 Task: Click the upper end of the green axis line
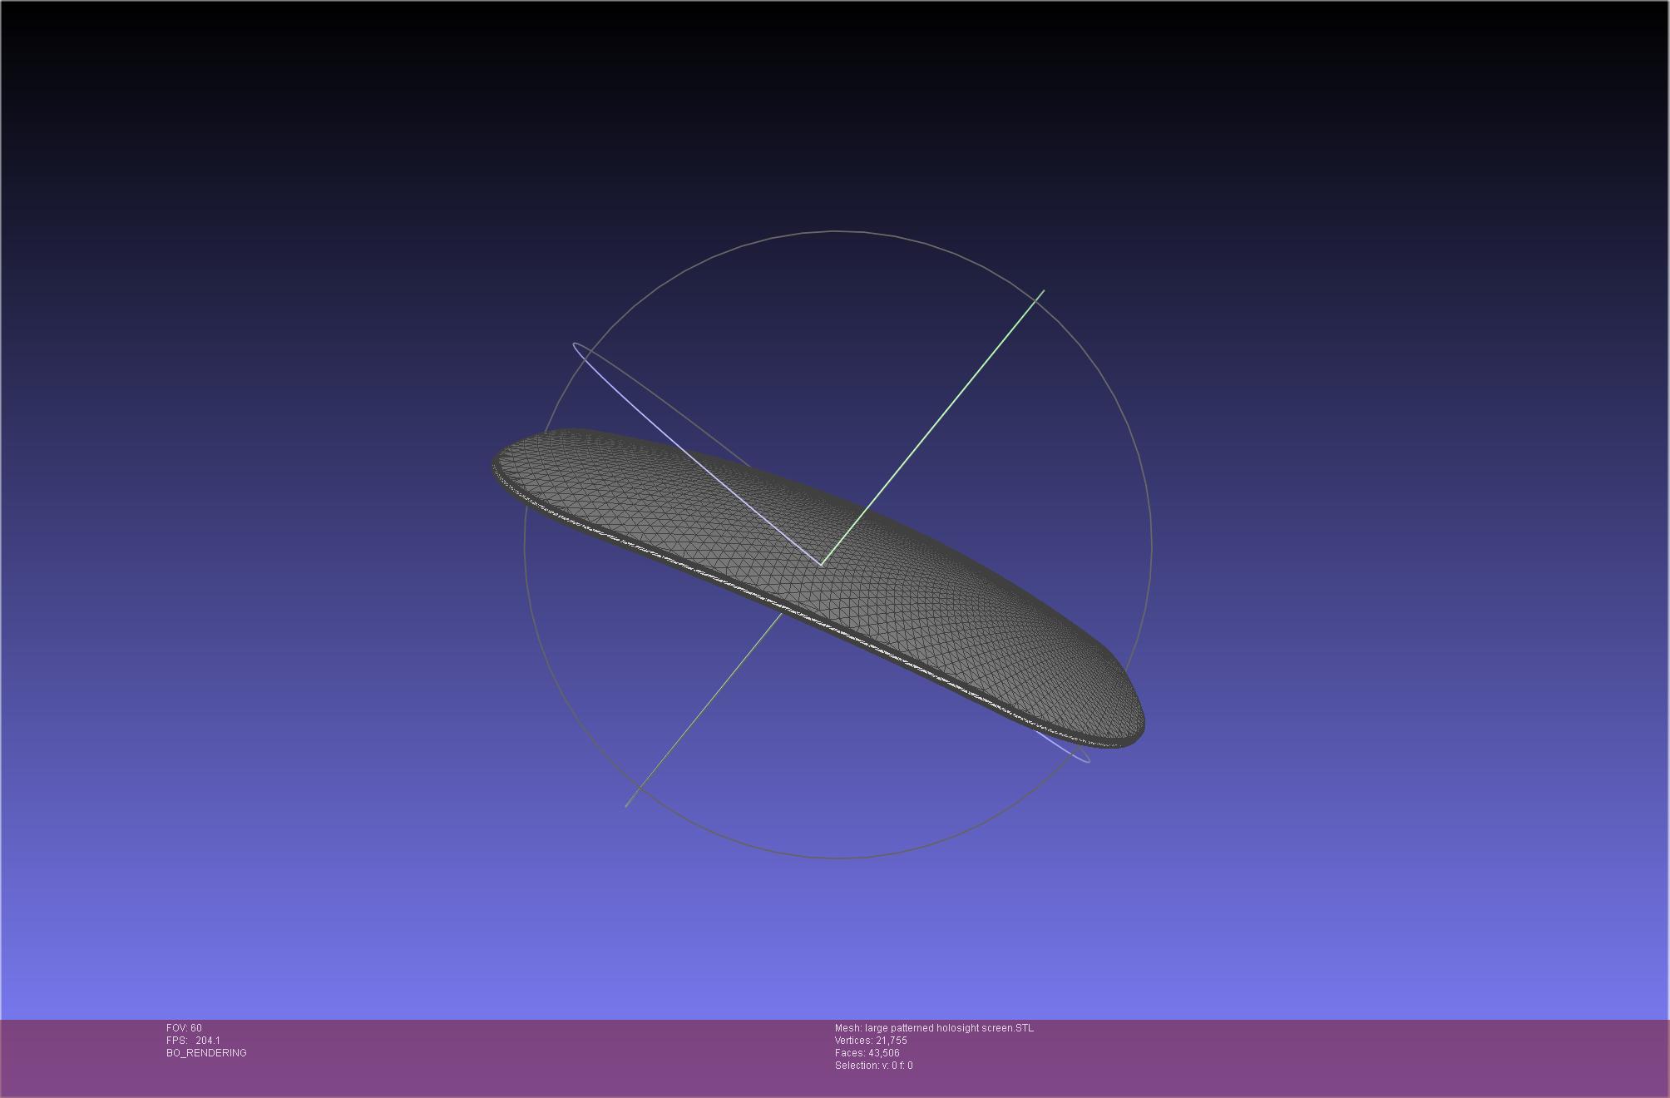tap(1042, 292)
